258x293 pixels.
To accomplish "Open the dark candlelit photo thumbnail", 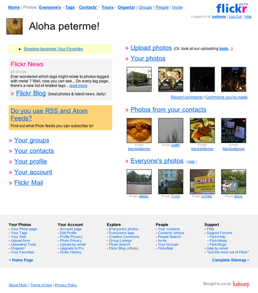I will [234, 79].
